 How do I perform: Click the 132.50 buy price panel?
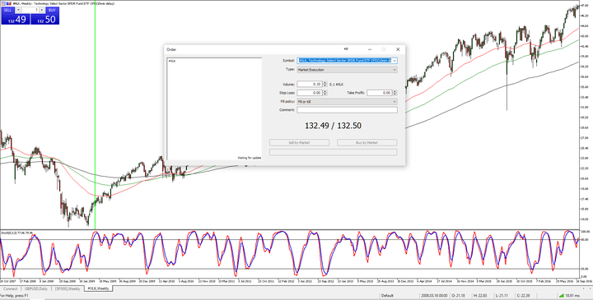pos(45,19)
